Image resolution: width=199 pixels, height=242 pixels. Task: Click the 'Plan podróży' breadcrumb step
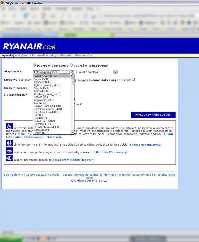click(83, 55)
